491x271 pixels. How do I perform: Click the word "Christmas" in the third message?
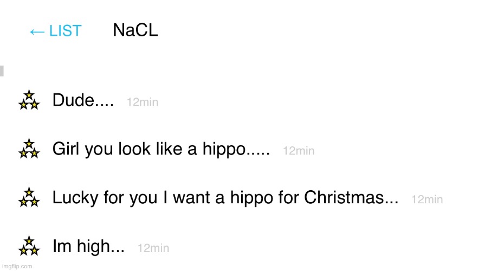tap(346, 198)
